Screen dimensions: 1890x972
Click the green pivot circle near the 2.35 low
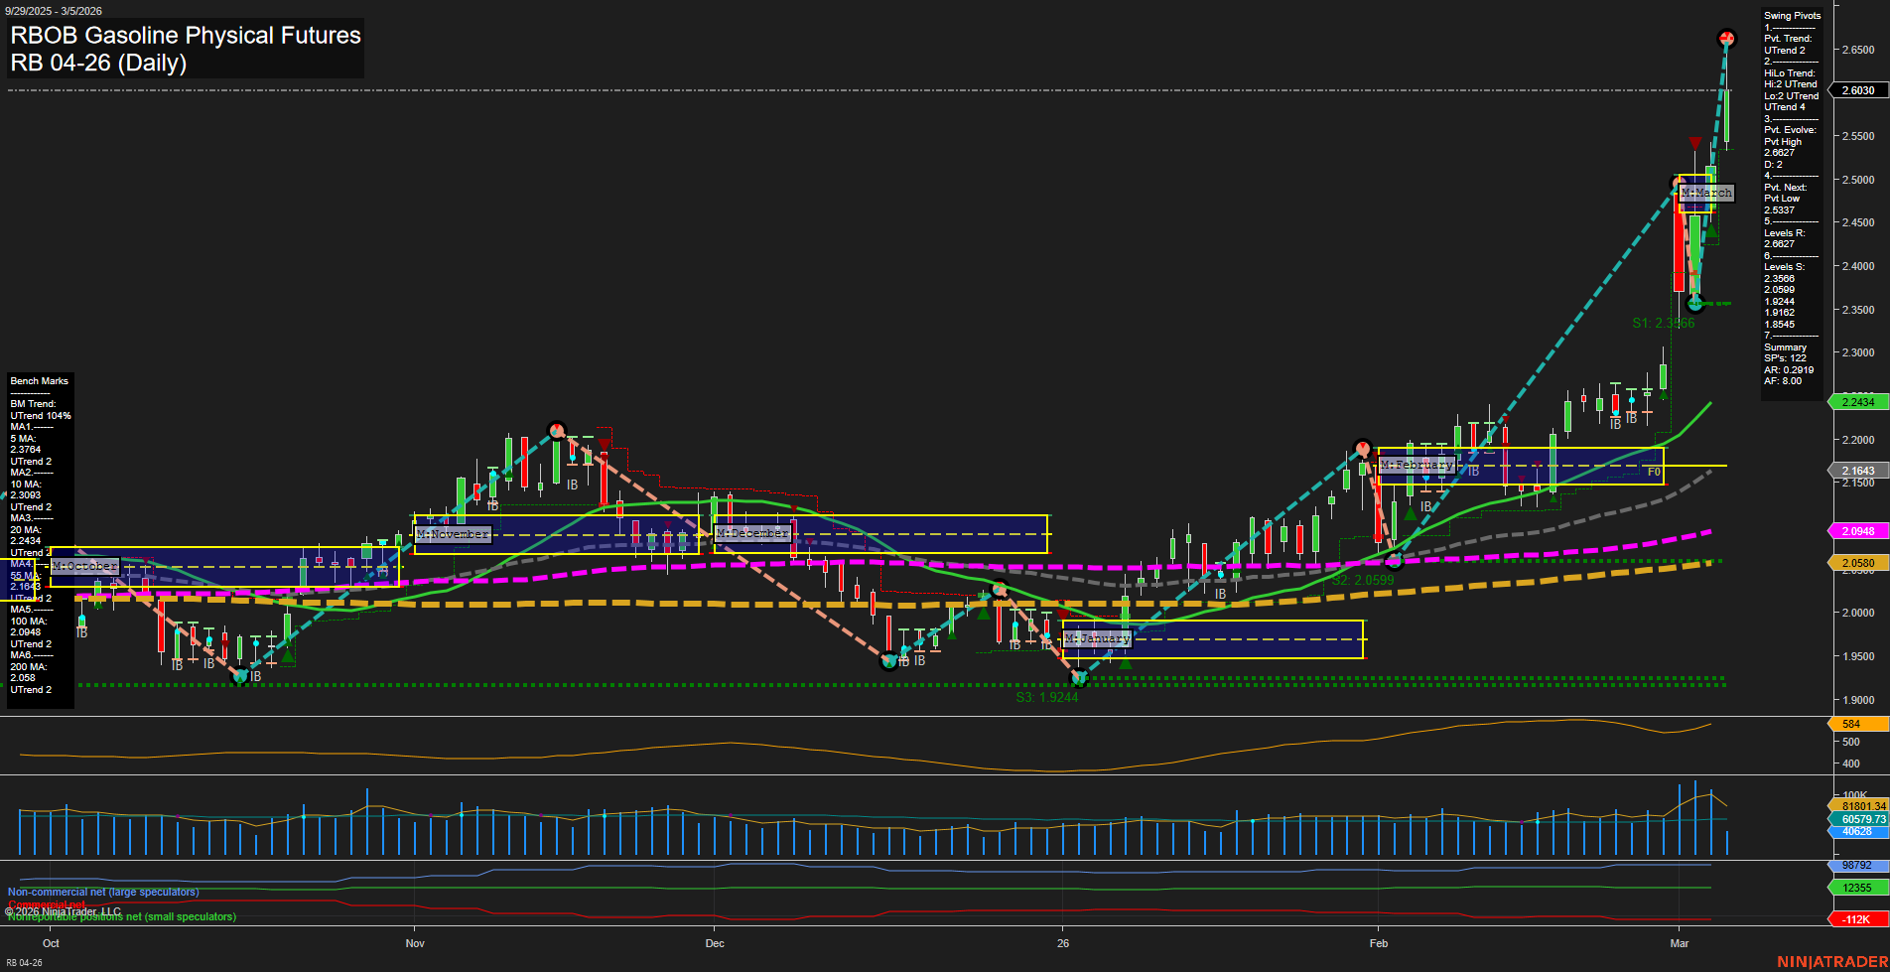pos(1697,303)
